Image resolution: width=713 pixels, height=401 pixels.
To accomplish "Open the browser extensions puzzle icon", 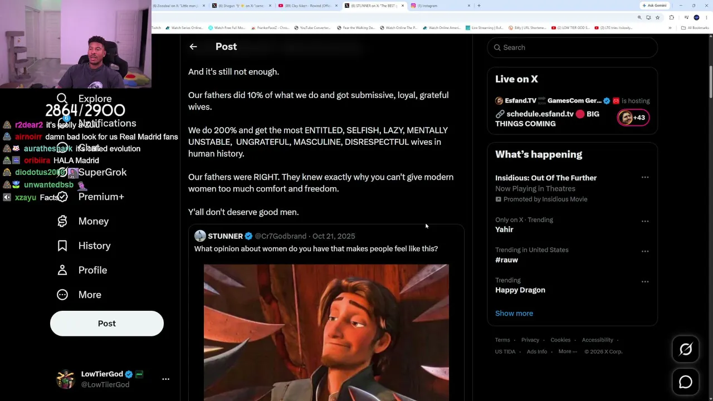I will (671, 17).
